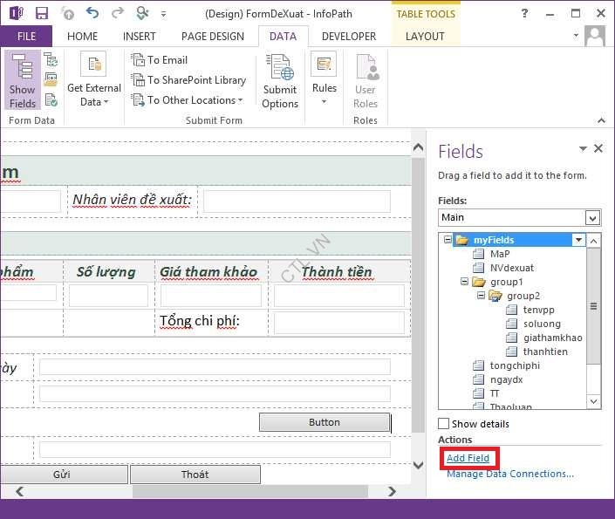Open the myFields node dropdown arrow
Viewport: 615px width, 519px height.
pos(578,240)
